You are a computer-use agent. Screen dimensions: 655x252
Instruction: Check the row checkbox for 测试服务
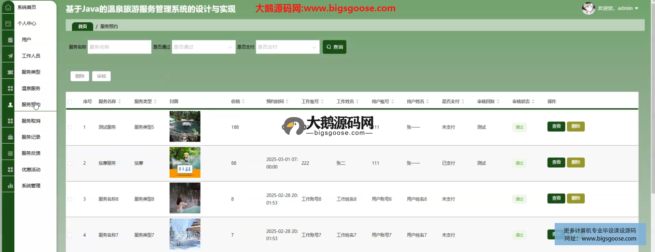70,127
